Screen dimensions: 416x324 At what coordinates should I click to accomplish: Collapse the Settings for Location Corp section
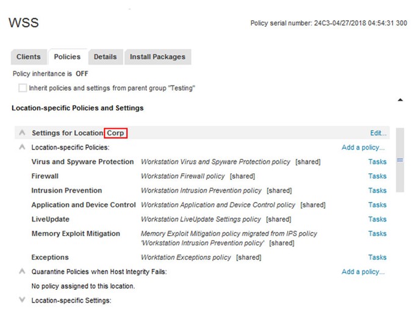pos(23,132)
